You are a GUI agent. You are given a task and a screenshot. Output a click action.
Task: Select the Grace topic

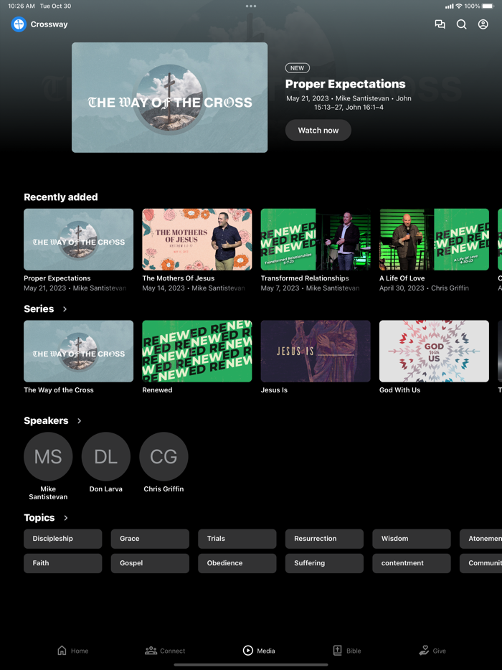click(x=150, y=539)
